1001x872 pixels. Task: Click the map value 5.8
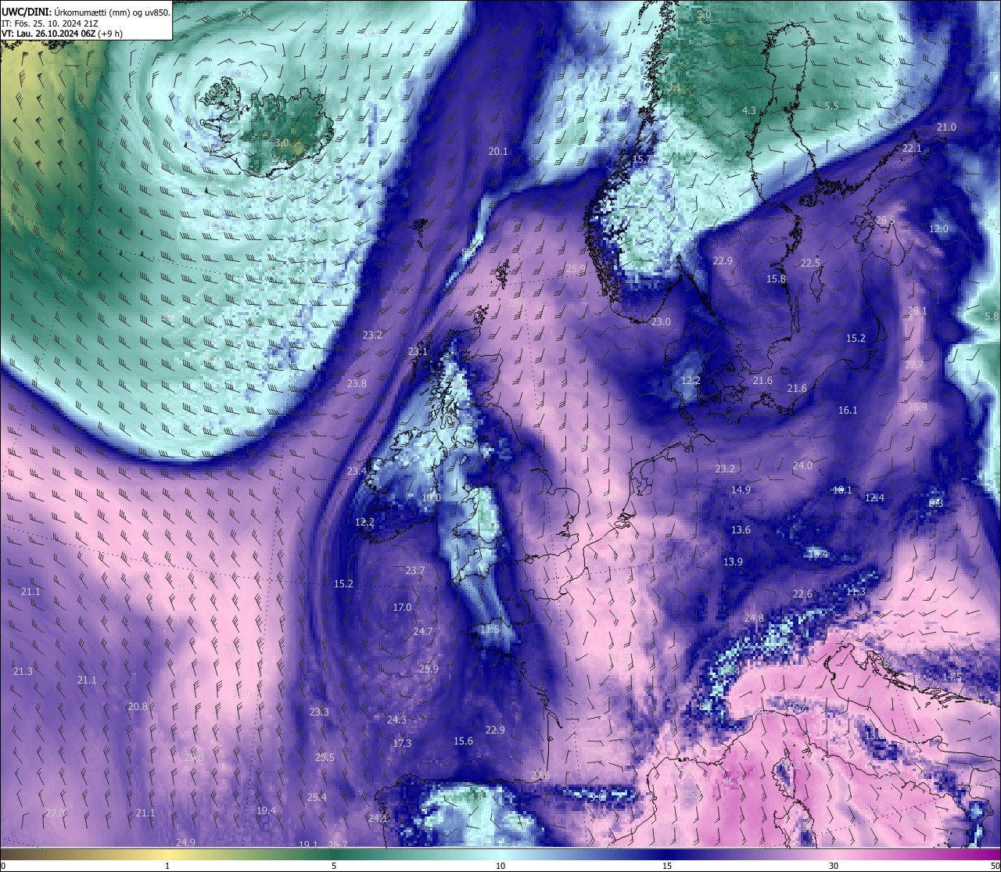(x=992, y=316)
